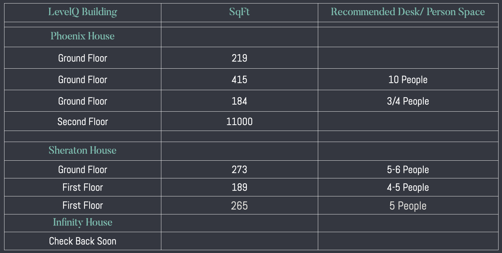The width and height of the screenshot is (502, 253).
Task: Select the Phoenix House section heading
Action: [82, 36]
